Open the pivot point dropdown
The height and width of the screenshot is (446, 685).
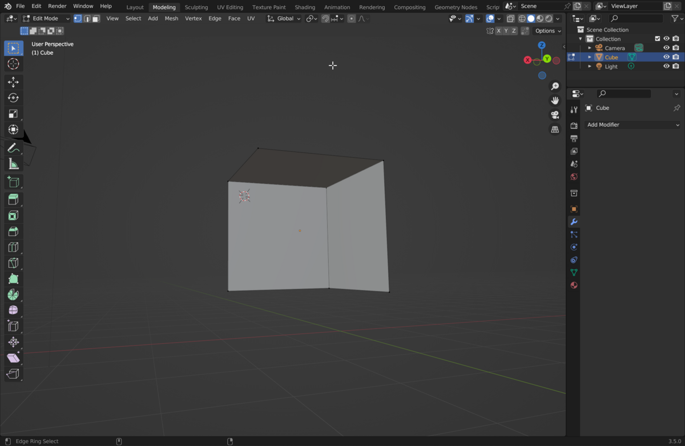click(311, 18)
